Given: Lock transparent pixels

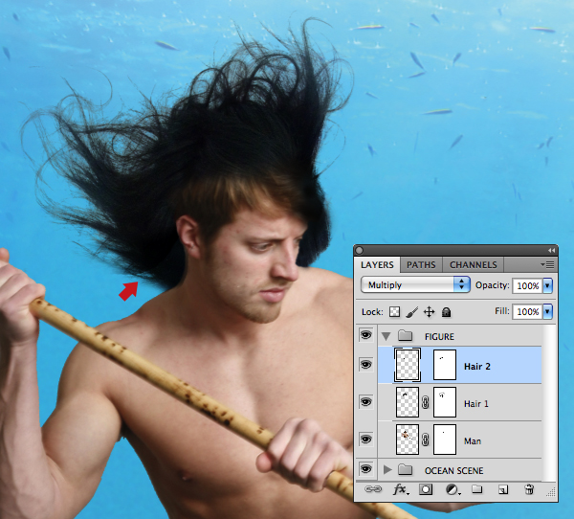Looking at the screenshot, I should [x=394, y=312].
